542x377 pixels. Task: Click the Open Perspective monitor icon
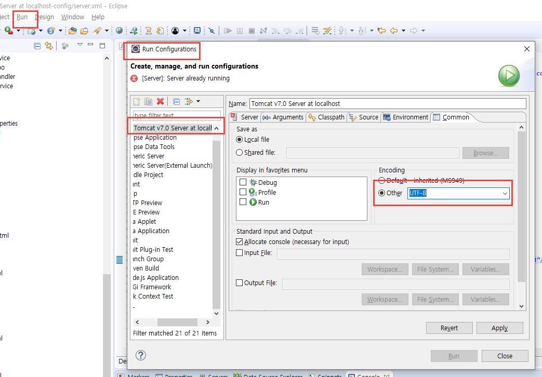pos(197,31)
